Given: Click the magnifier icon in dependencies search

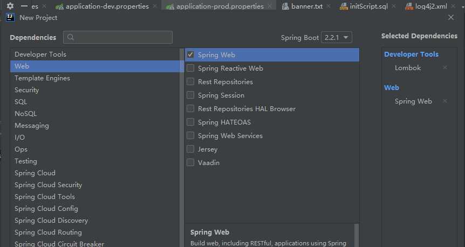Looking at the screenshot, I should point(71,37).
